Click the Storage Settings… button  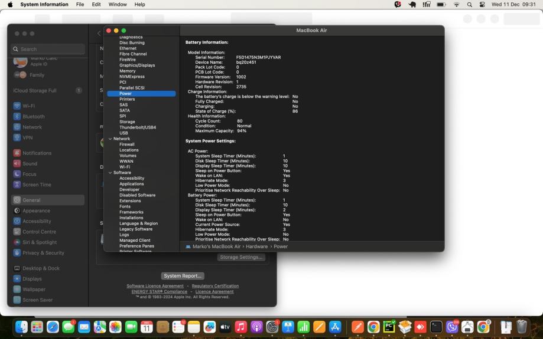241,257
